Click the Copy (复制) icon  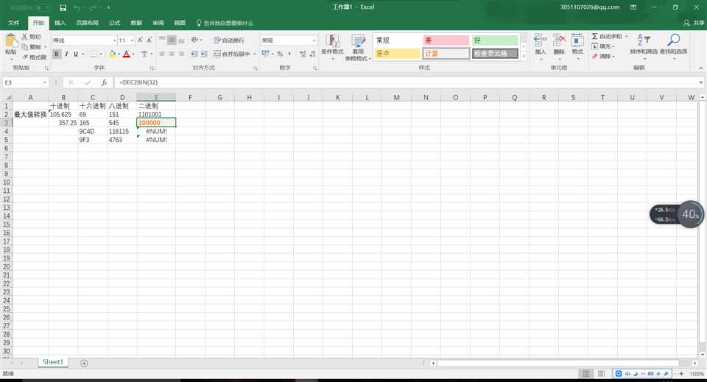(x=24, y=46)
